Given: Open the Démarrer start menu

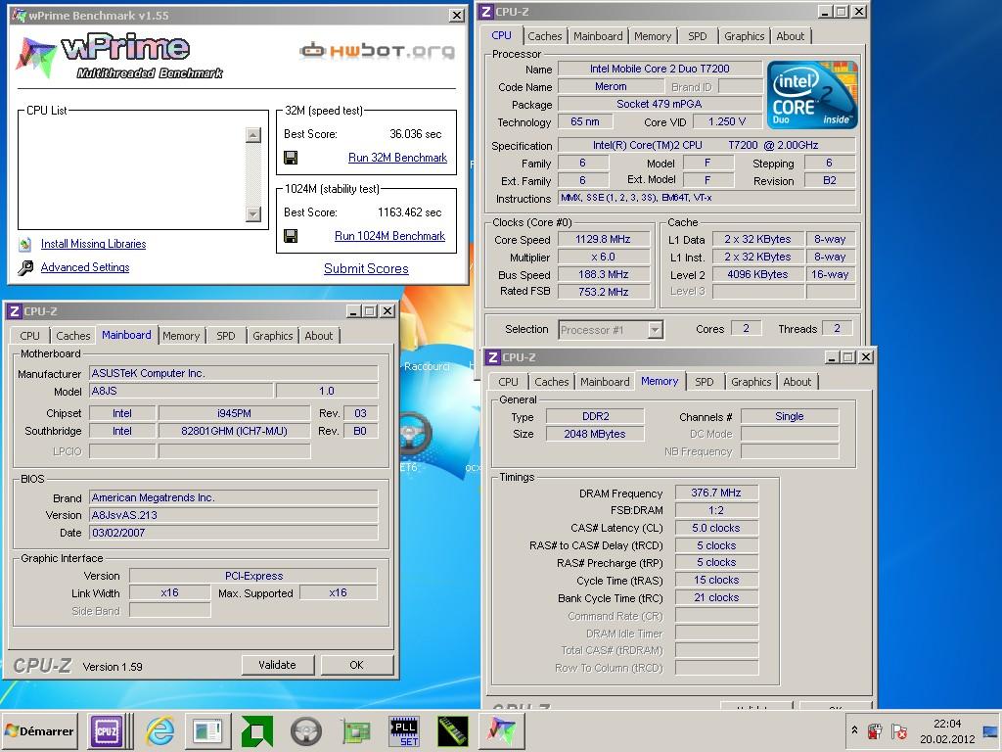Looking at the screenshot, I should pyautogui.click(x=39, y=730).
